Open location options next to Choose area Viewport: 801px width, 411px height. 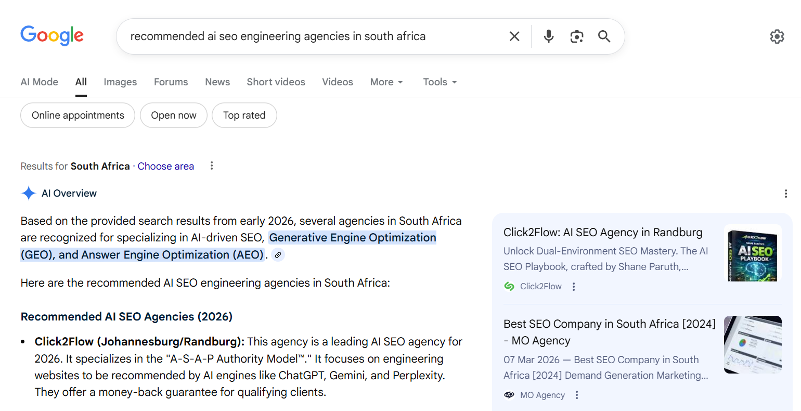[212, 166]
